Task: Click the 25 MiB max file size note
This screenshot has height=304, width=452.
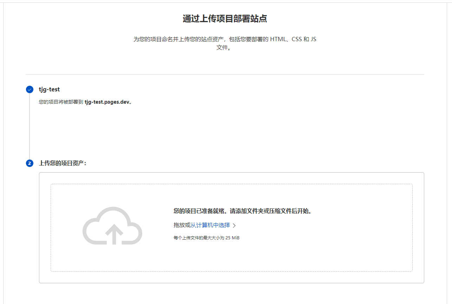Action: click(x=207, y=238)
